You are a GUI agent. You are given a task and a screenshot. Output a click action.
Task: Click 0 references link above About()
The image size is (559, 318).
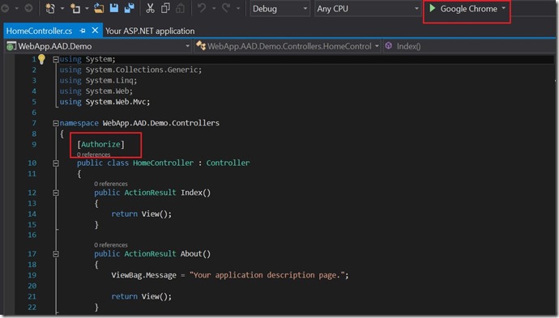pos(110,245)
